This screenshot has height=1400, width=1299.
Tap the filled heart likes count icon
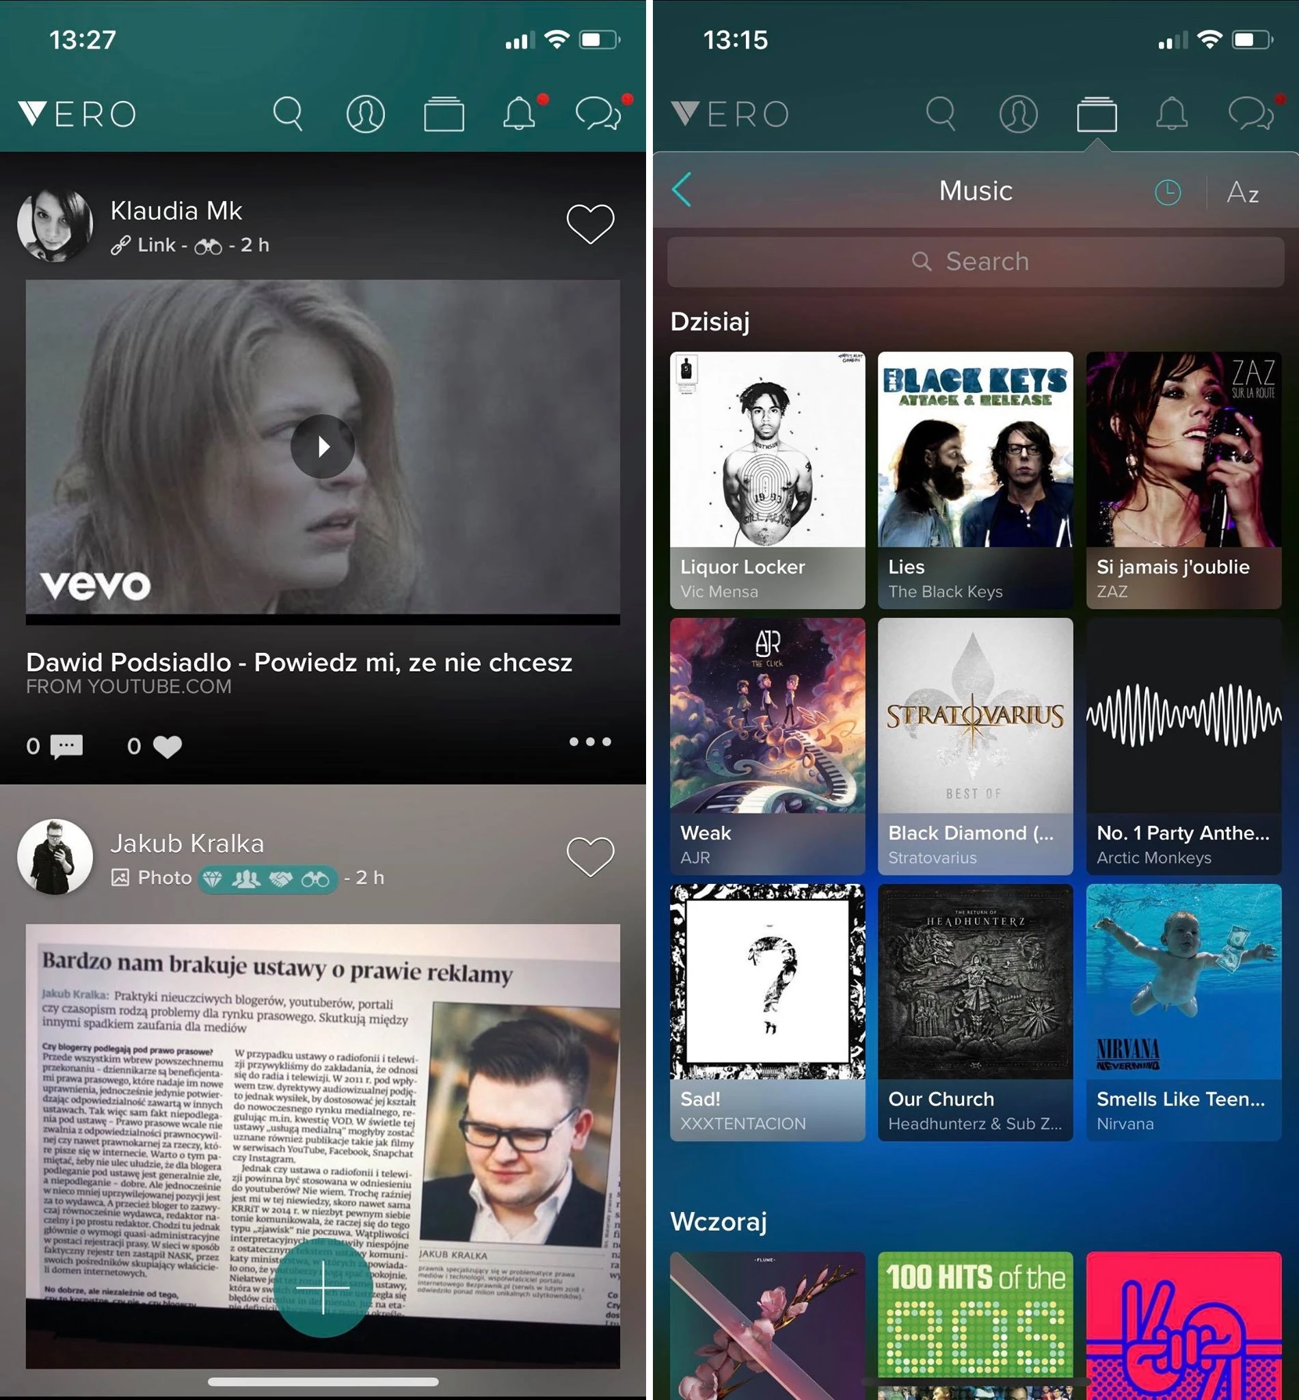[x=168, y=746]
